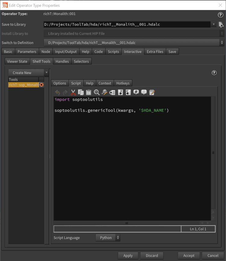Click the Cut scissors icon in script toolbar
Screen dimensions: 226x261
point(73,93)
